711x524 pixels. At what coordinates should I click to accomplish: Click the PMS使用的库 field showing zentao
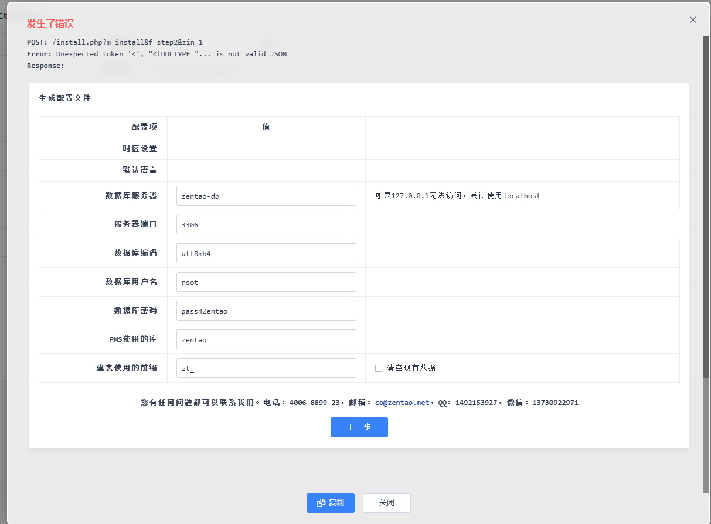pyautogui.click(x=266, y=339)
